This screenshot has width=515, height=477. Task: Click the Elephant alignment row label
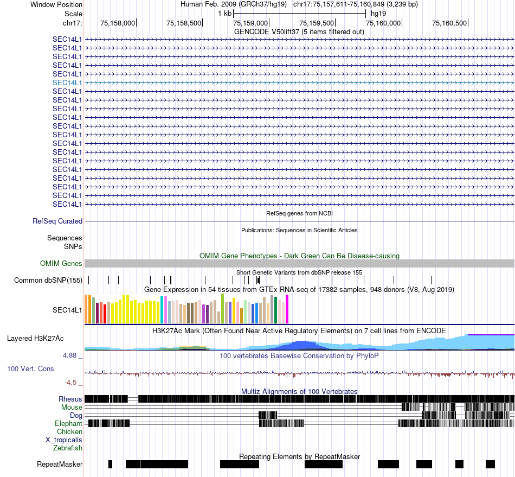pos(68,424)
